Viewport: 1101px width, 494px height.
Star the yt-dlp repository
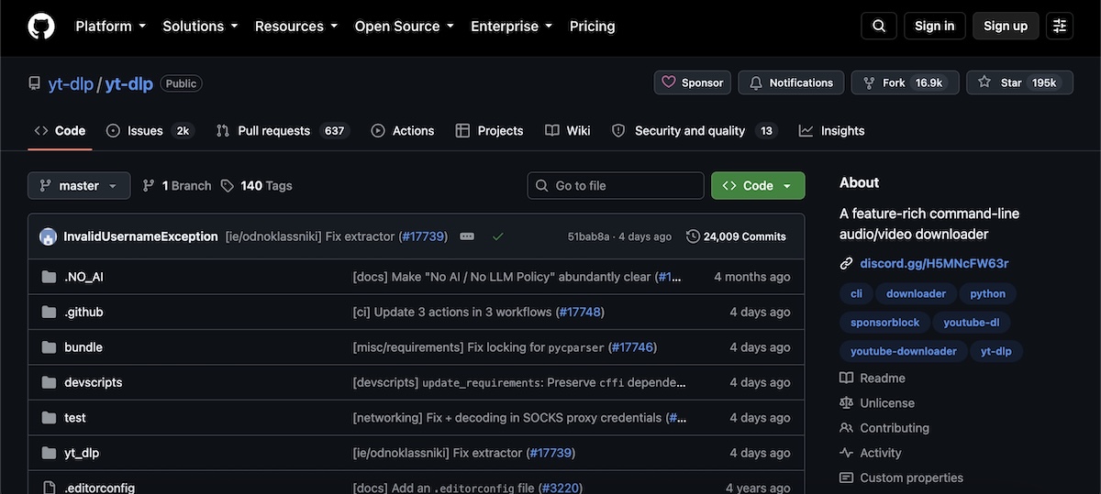(x=1019, y=82)
